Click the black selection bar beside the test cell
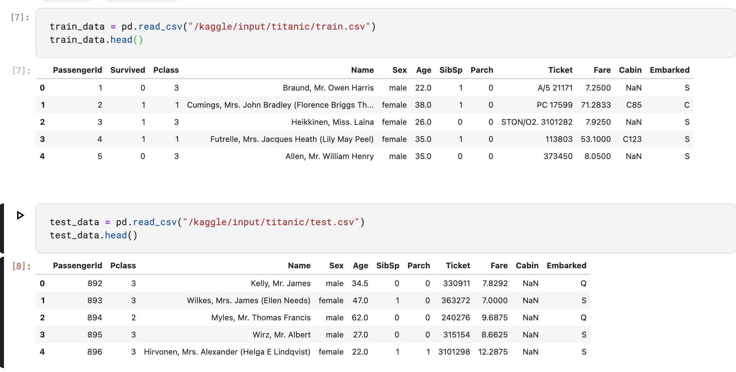This screenshot has height=372, width=736. [2, 228]
